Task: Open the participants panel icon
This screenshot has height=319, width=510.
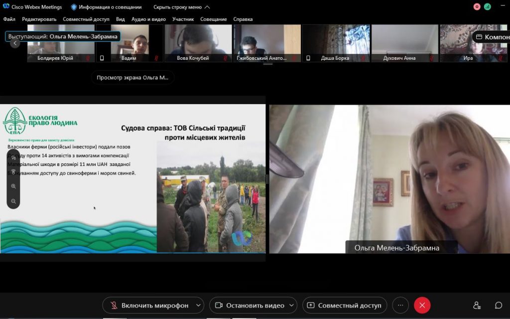Action: (x=477, y=306)
